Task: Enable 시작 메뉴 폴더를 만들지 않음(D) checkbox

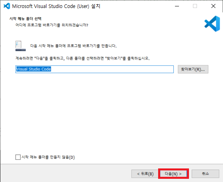Action: (x=18, y=157)
